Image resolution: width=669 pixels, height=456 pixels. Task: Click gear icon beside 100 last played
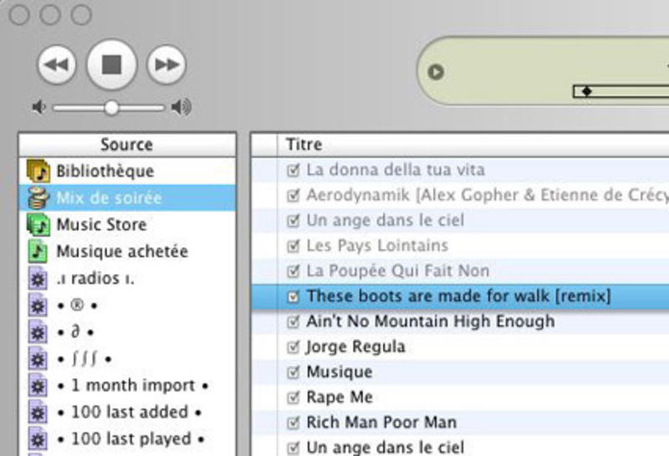pos(38,439)
